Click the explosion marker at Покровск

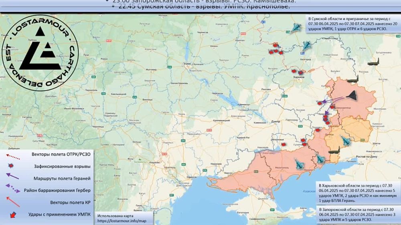[x=317, y=130]
